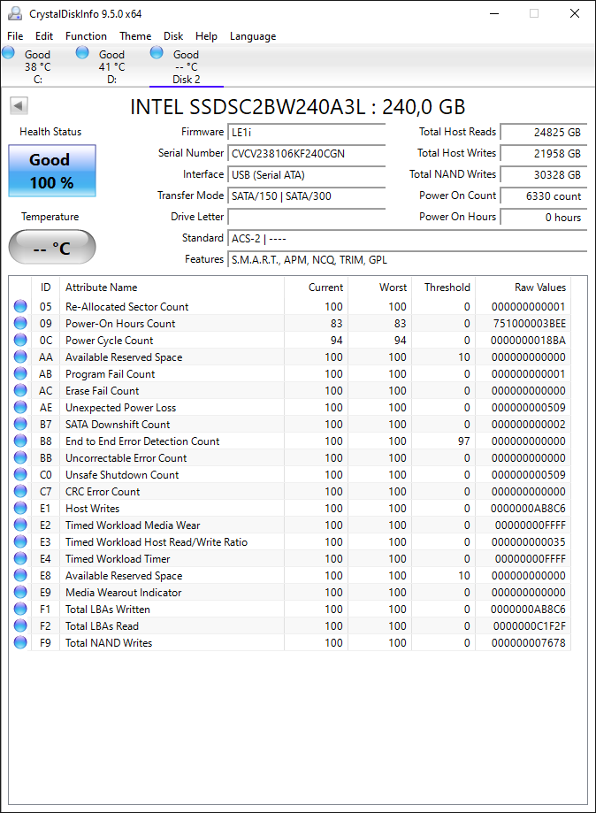The height and width of the screenshot is (813, 596).
Task: Select the Disk 2 status orb
Action: (157, 52)
